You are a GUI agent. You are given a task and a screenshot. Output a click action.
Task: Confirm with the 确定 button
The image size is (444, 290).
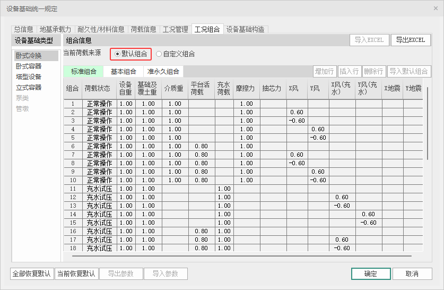click(x=371, y=274)
